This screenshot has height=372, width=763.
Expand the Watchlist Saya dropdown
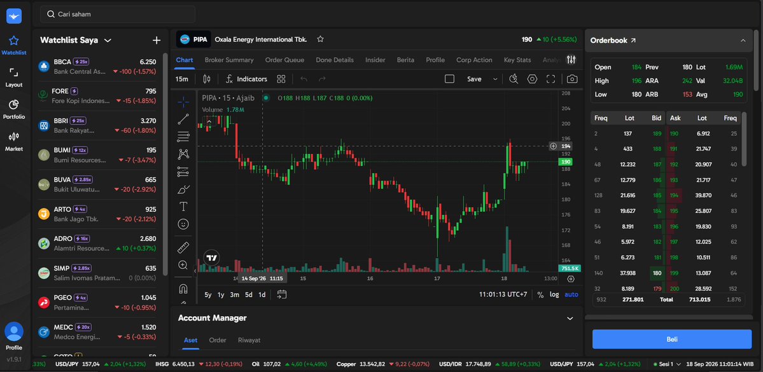[x=108, y=40]
